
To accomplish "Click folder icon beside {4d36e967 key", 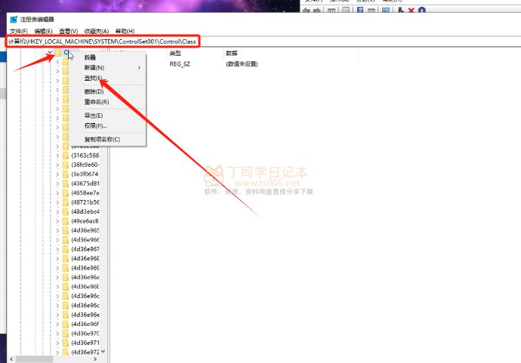I will (66, 249).
